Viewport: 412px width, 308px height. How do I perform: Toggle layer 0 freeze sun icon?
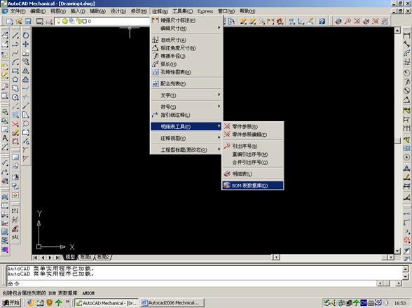[65, 21]
